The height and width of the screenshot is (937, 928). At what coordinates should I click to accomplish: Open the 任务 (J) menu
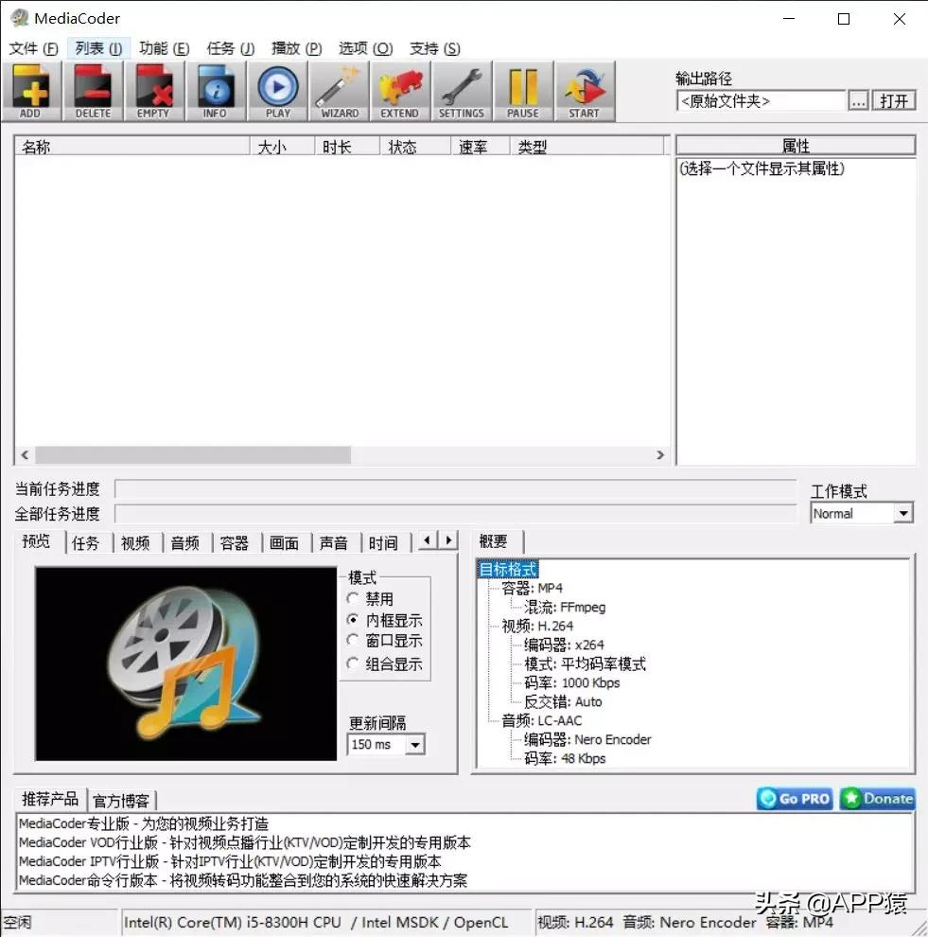tap(231, 48)
